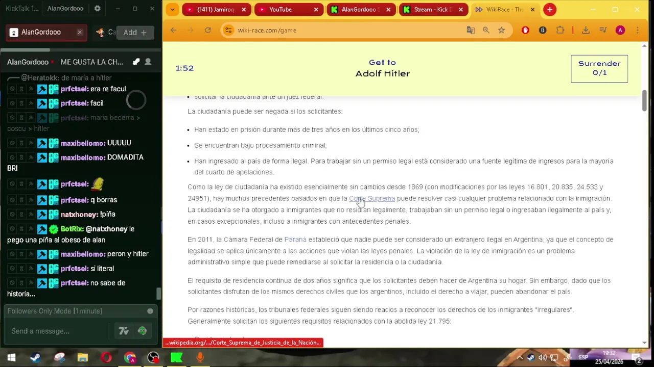Open KickTalk settings gear
The width and height of the screenshot is (654, 367).
click(x=97, y=9)
